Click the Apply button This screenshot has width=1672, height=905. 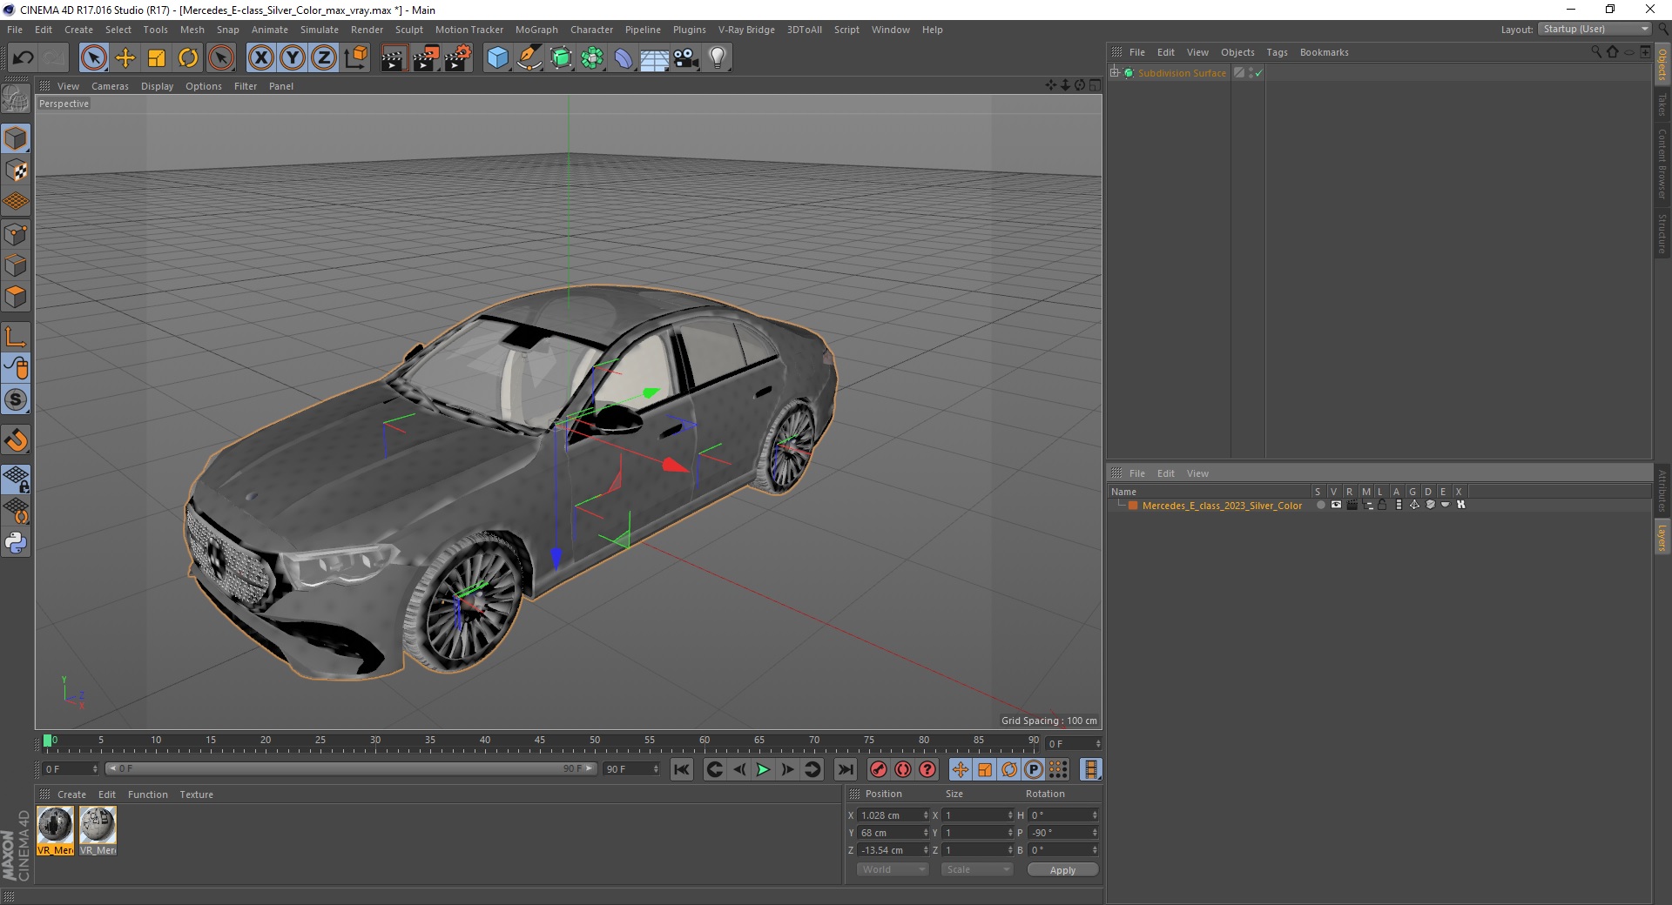click(1062, 869)
